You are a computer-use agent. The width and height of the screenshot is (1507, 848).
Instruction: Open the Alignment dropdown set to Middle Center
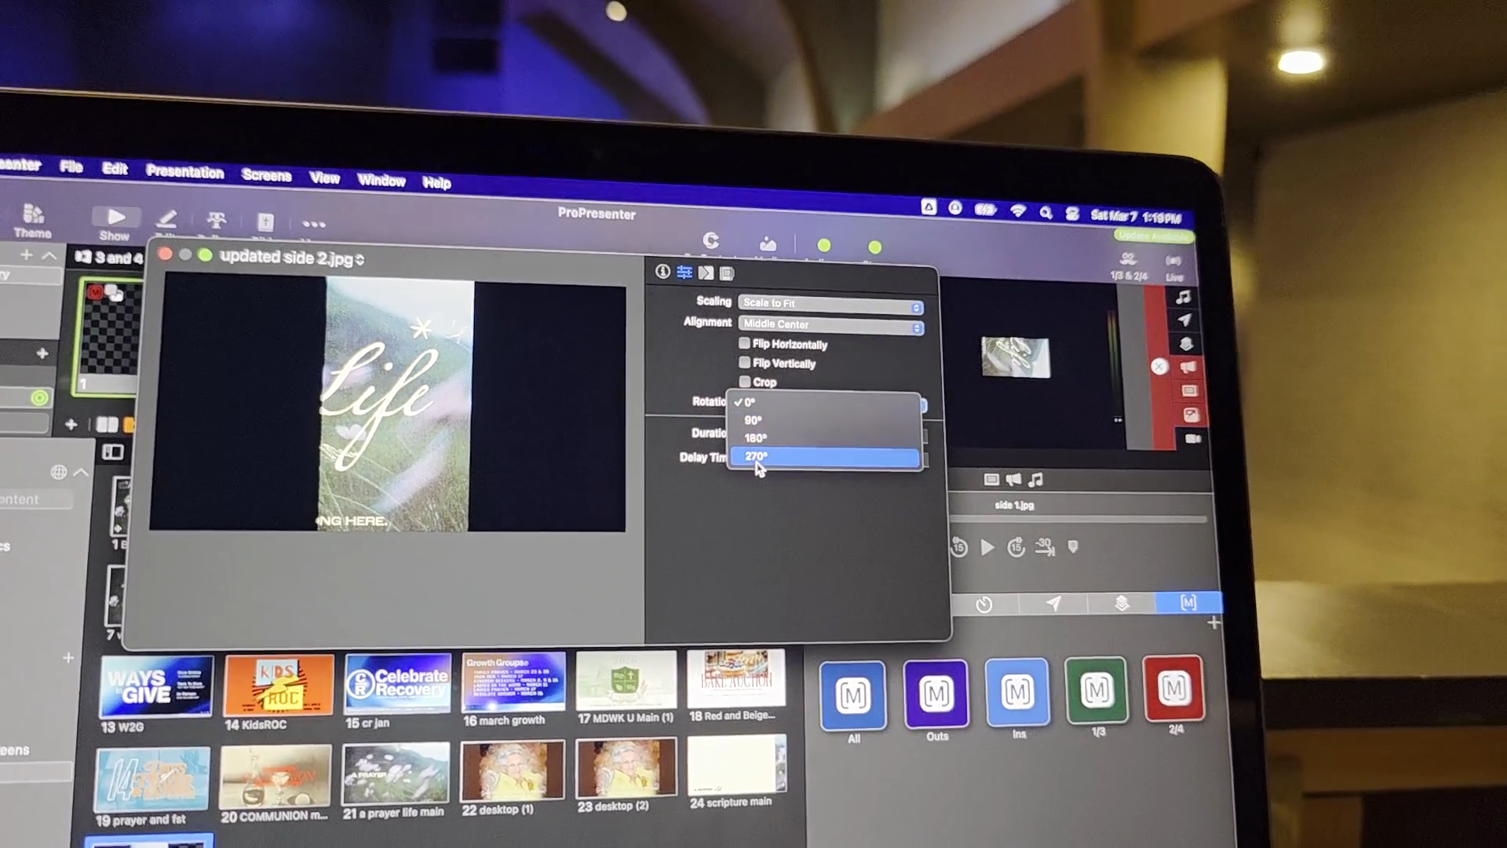[830, 324]
